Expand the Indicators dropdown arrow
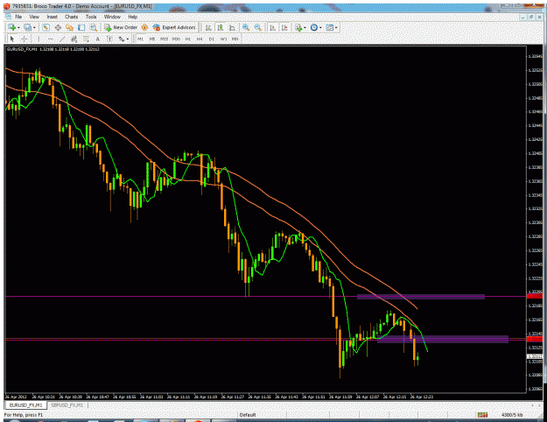This screenshot has height=422, width=547. tap(305, 27)
